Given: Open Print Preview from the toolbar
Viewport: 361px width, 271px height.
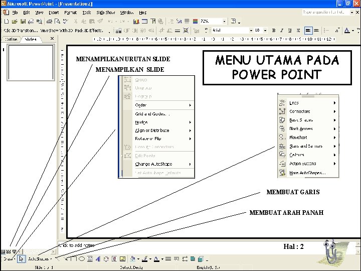Looking at the screenshot, I should (x=57, y=22).
